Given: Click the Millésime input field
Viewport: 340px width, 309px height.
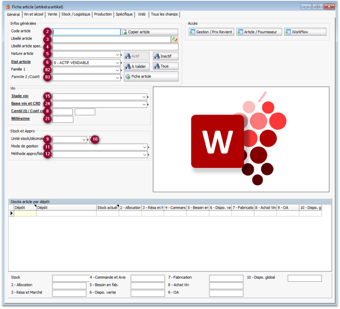Looking at the screenshot, I should coord(63,119).
